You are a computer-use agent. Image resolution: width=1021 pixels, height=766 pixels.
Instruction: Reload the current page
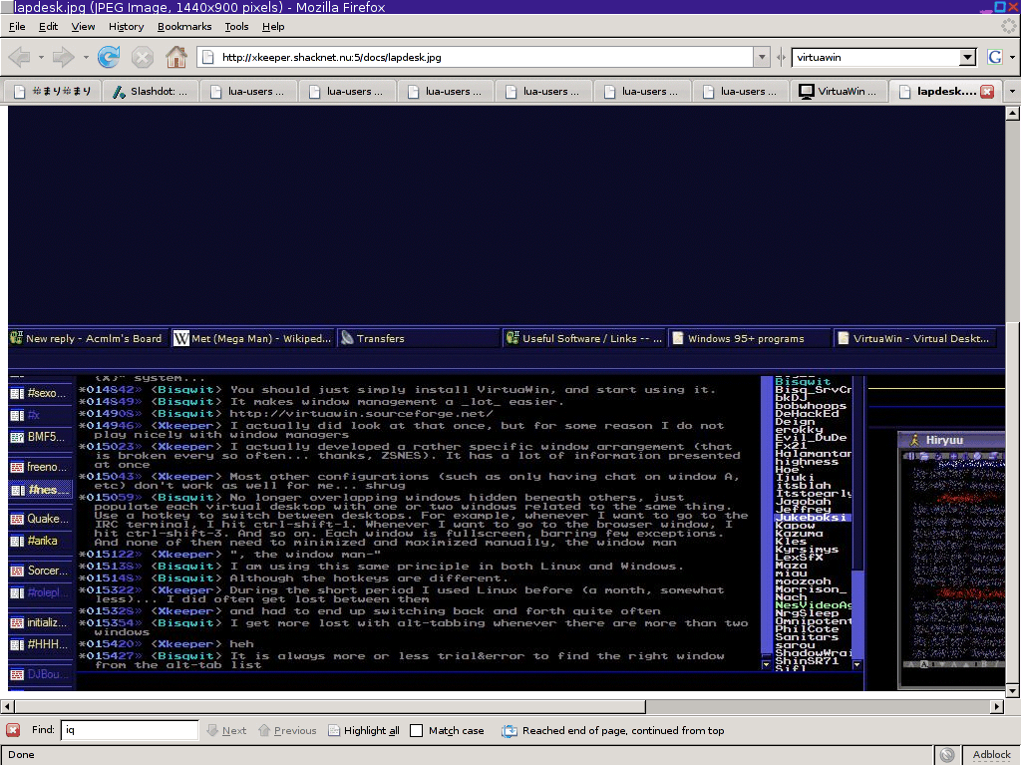coord(108,57)
